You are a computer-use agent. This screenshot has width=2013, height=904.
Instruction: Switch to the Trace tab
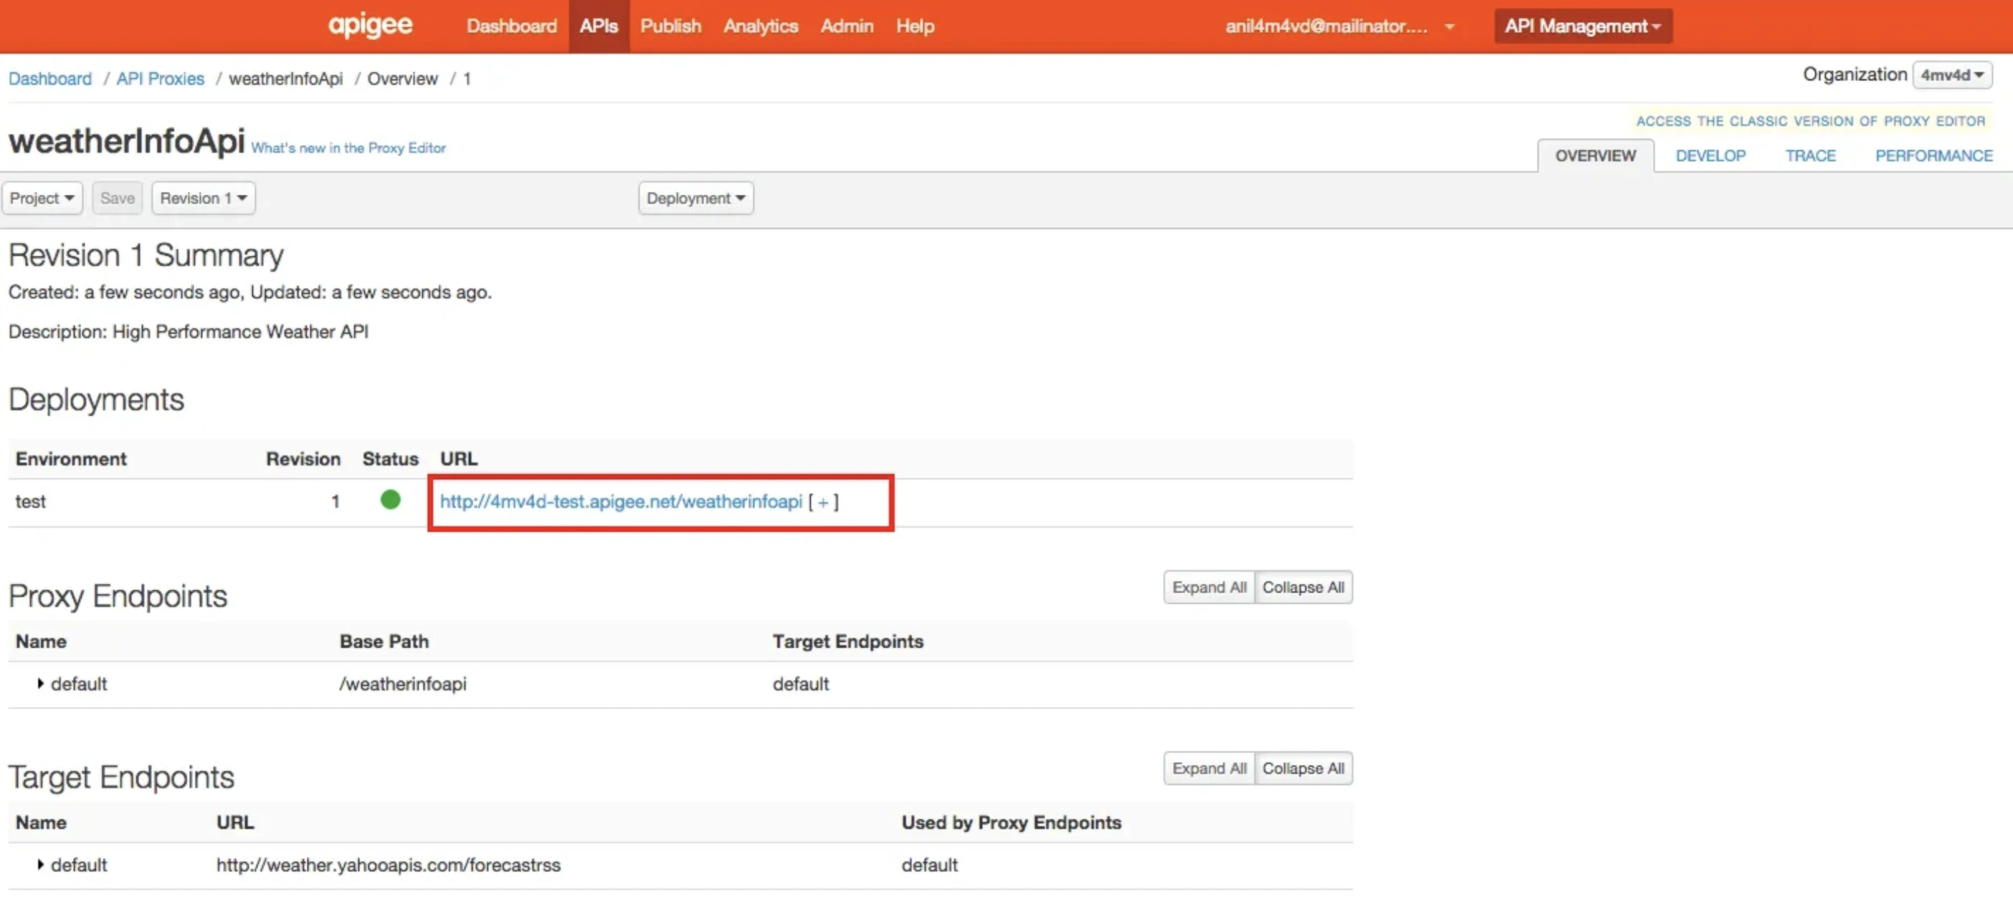tap(1811, 155)
